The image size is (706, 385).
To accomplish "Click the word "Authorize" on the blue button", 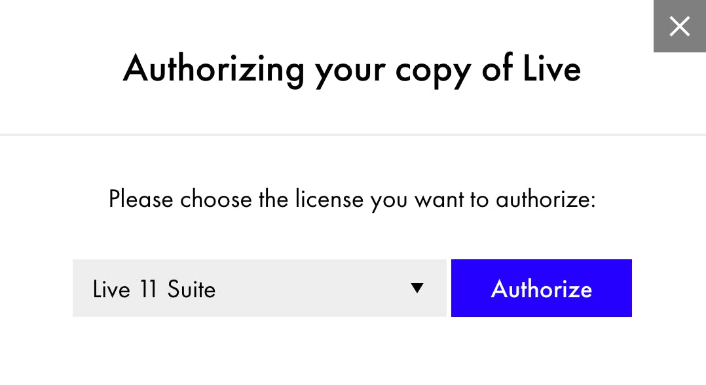I will pos(541,289).
